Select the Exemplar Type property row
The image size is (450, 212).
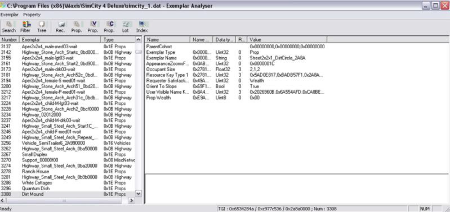235,52
